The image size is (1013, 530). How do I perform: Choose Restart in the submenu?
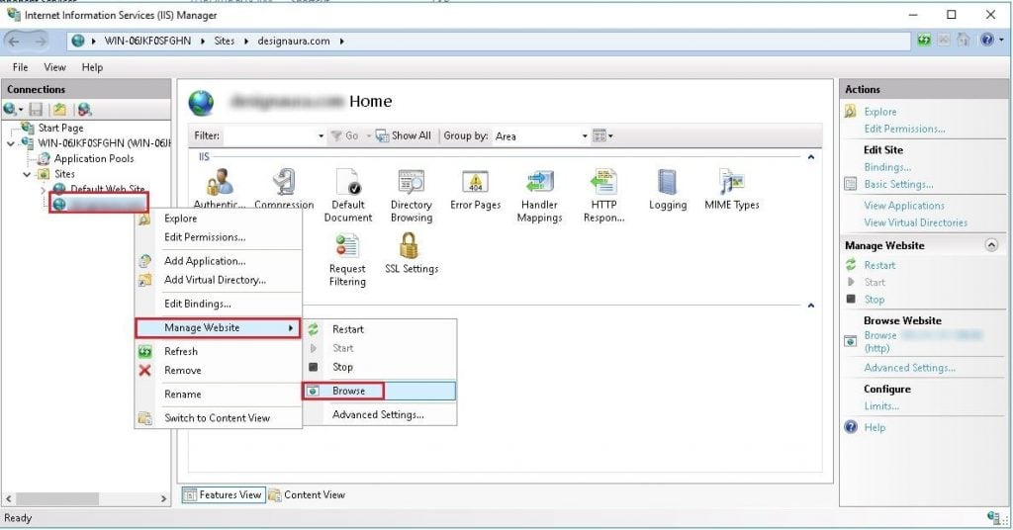[x=380, y=328]
